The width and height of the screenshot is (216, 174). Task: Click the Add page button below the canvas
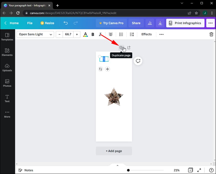pos(114,151)
